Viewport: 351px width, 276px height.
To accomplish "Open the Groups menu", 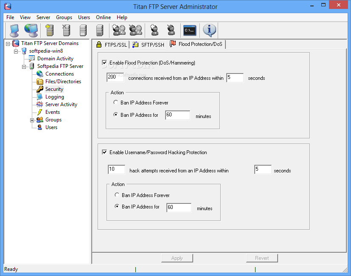I will (x=64, y=17).
